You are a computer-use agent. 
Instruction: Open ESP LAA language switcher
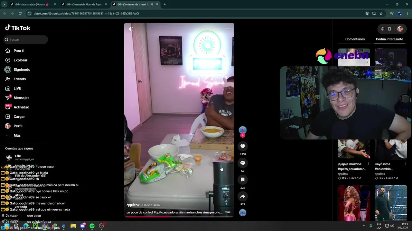point(379,226)
